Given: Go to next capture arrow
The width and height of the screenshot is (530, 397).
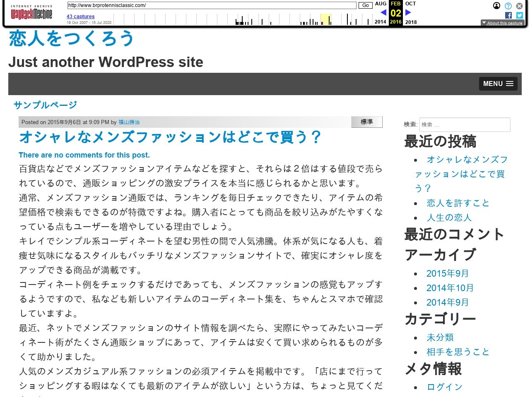Looking at the screenshot, I should tap(408, 12).
